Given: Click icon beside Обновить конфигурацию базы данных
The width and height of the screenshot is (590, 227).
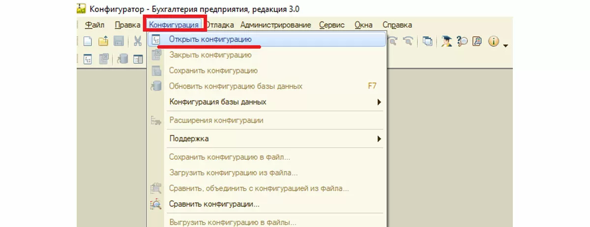Looking at the screenshot, I should click(156, 86).
